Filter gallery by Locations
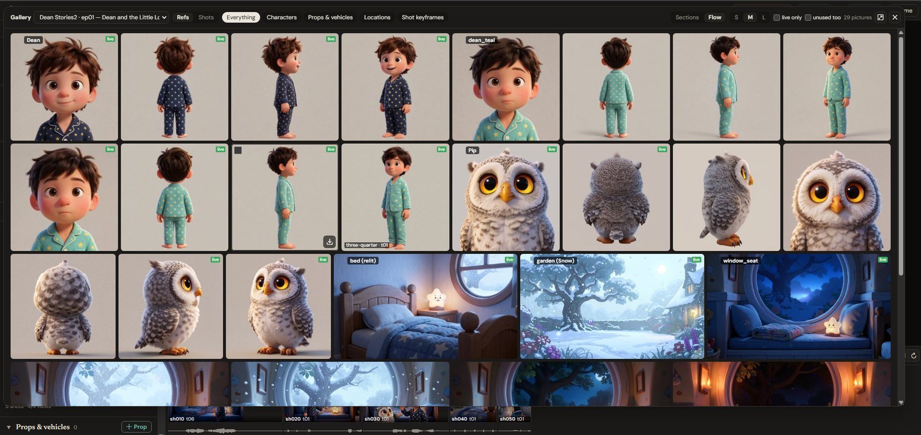 (x=377, y=17)
